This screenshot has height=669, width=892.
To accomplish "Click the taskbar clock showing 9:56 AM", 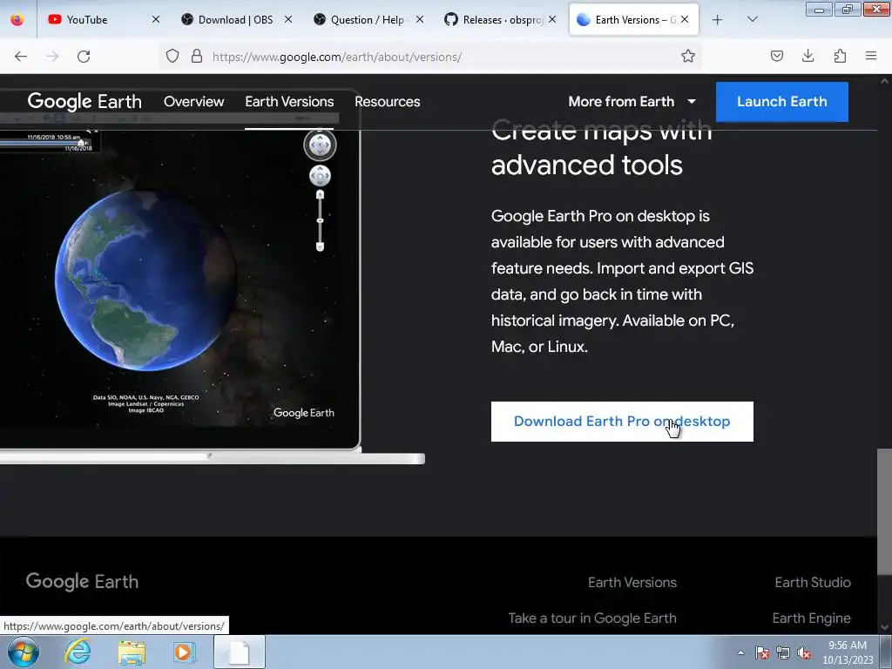I will [x=848, y=652].
